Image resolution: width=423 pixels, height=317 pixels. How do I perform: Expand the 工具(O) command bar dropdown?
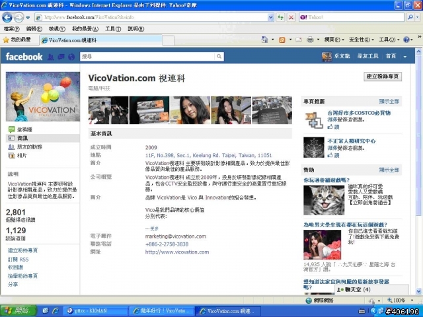pyautogui.click(x=389, y=40)
